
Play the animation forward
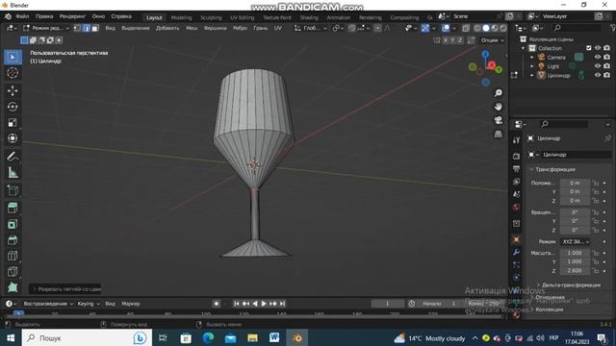click(264, 304)
